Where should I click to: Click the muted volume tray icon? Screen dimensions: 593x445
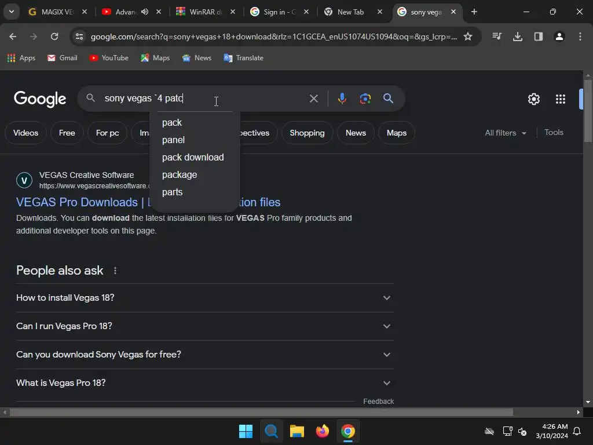pos(523,431)
